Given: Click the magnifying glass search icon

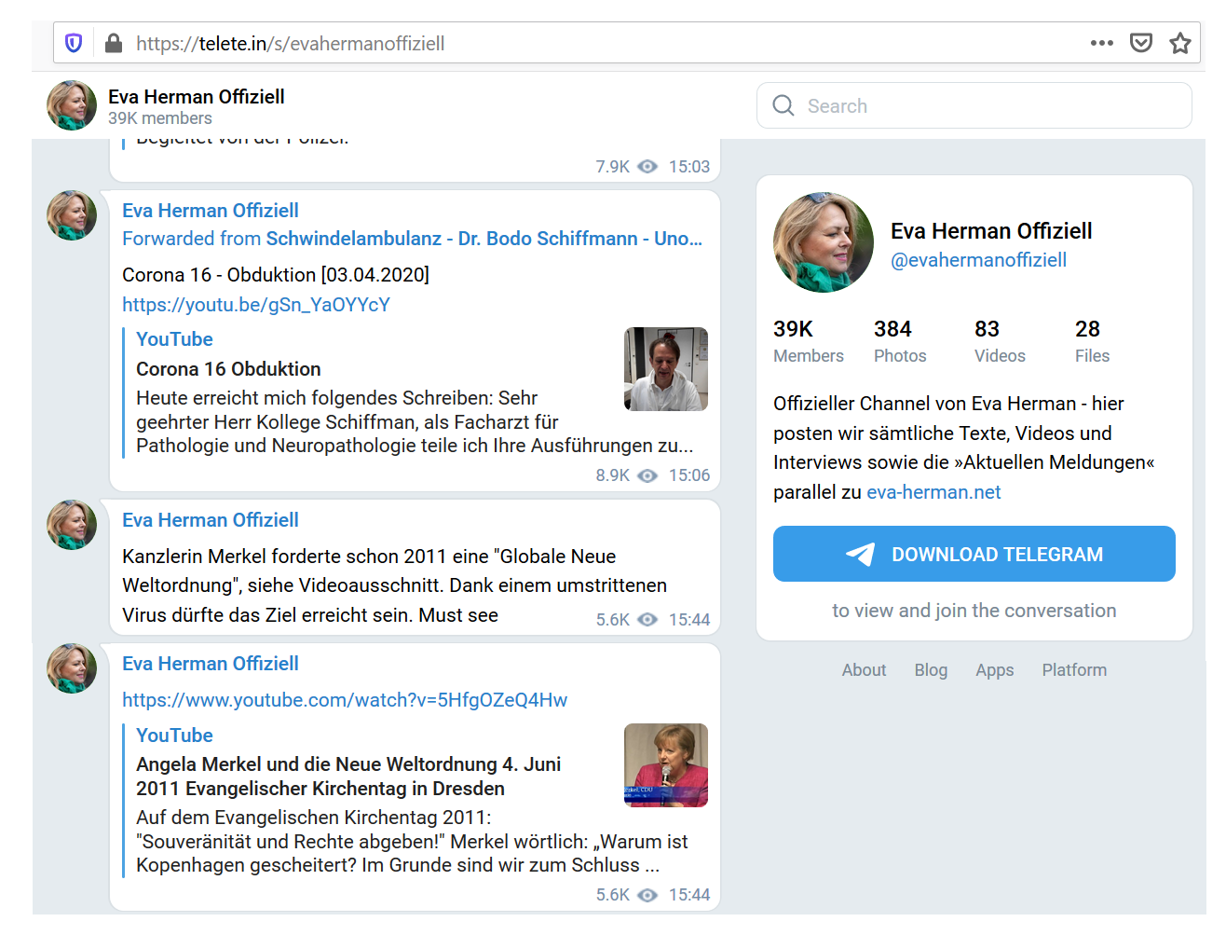Looking at the screenshot, I should (783, 106).
